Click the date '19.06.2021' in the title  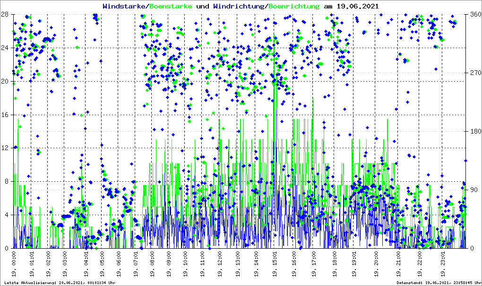pyautogui.click(x=357, y=6)
